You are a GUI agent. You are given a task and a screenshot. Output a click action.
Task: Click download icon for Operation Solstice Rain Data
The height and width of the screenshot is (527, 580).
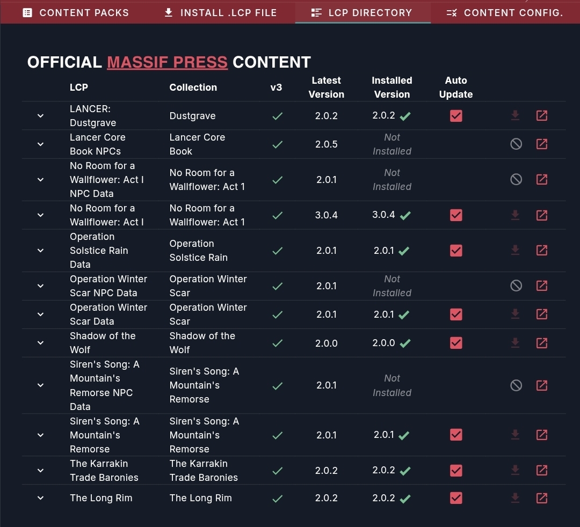coord(515,251)
